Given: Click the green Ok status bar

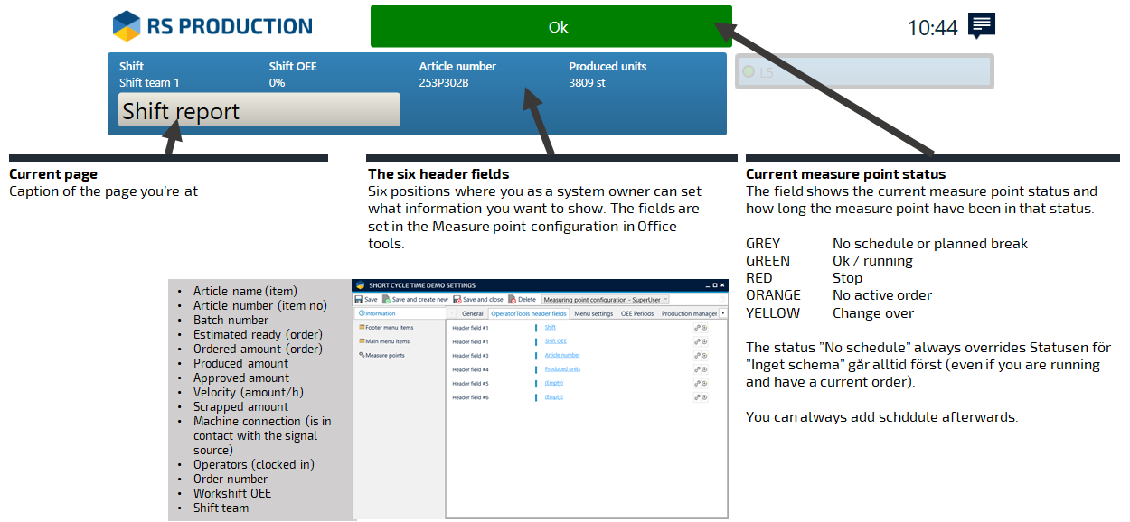Looking at the screenshot, I should point(551,26).
